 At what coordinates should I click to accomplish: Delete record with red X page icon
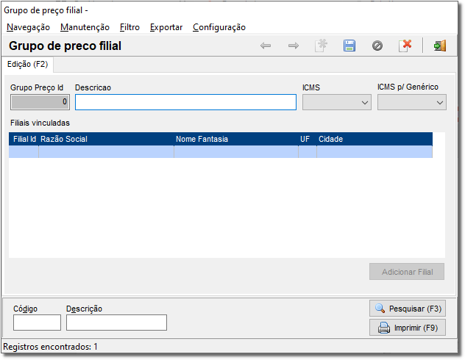pyautogui.click(x=405, y=46)
